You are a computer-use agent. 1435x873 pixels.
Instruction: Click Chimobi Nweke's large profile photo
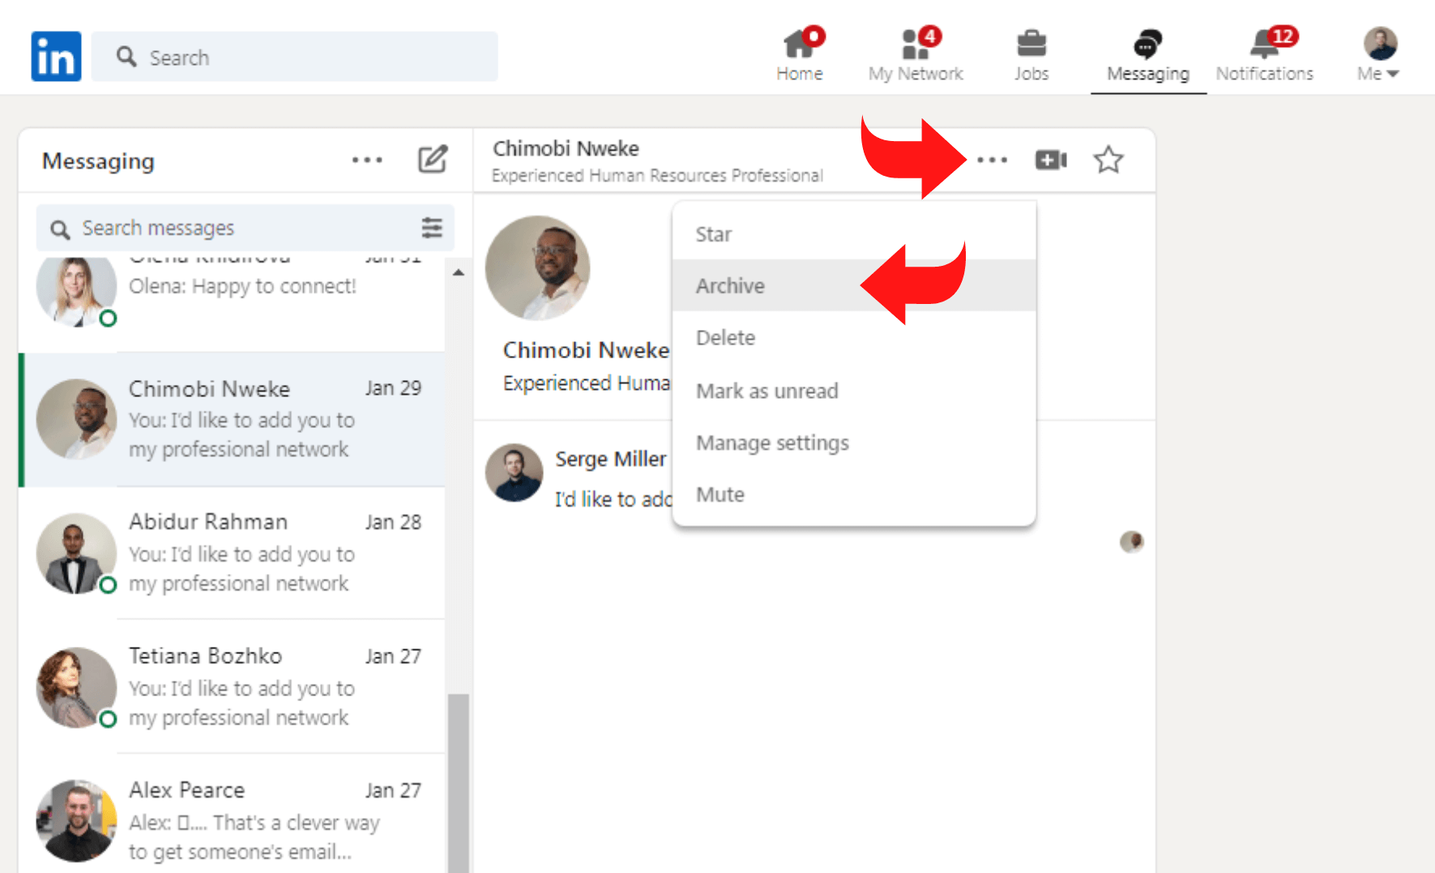tap(537, 267)
